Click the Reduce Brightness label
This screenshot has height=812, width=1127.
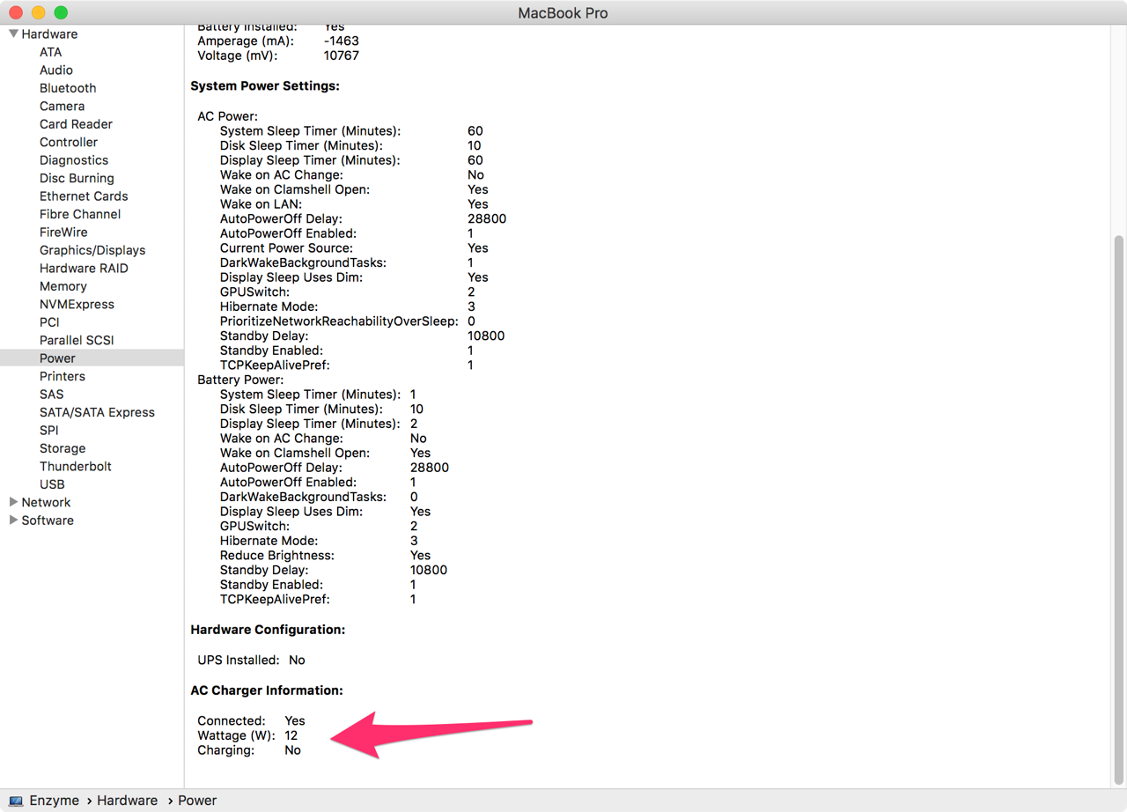tap(277, 556)
